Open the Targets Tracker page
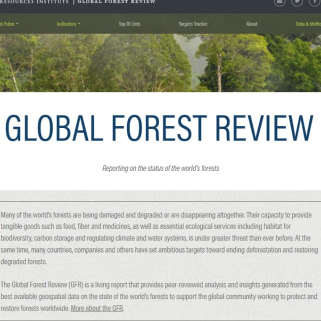The height and width of the screenshot is (321, 321). 193,24
